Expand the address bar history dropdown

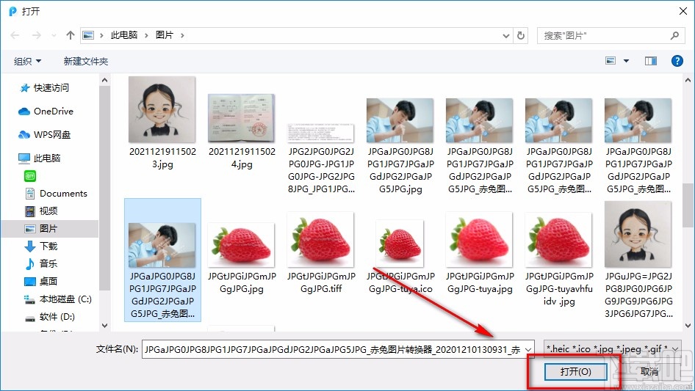coord(505,35)
